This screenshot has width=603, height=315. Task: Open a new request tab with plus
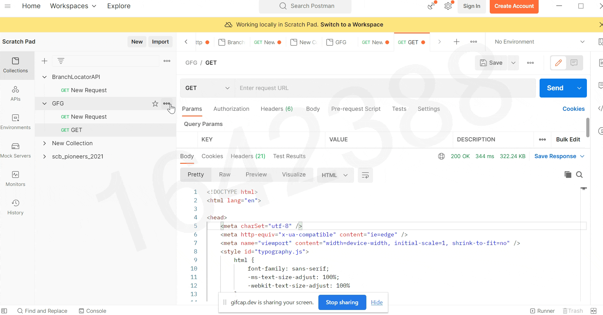pyautogui.click(x=456, y=42)
